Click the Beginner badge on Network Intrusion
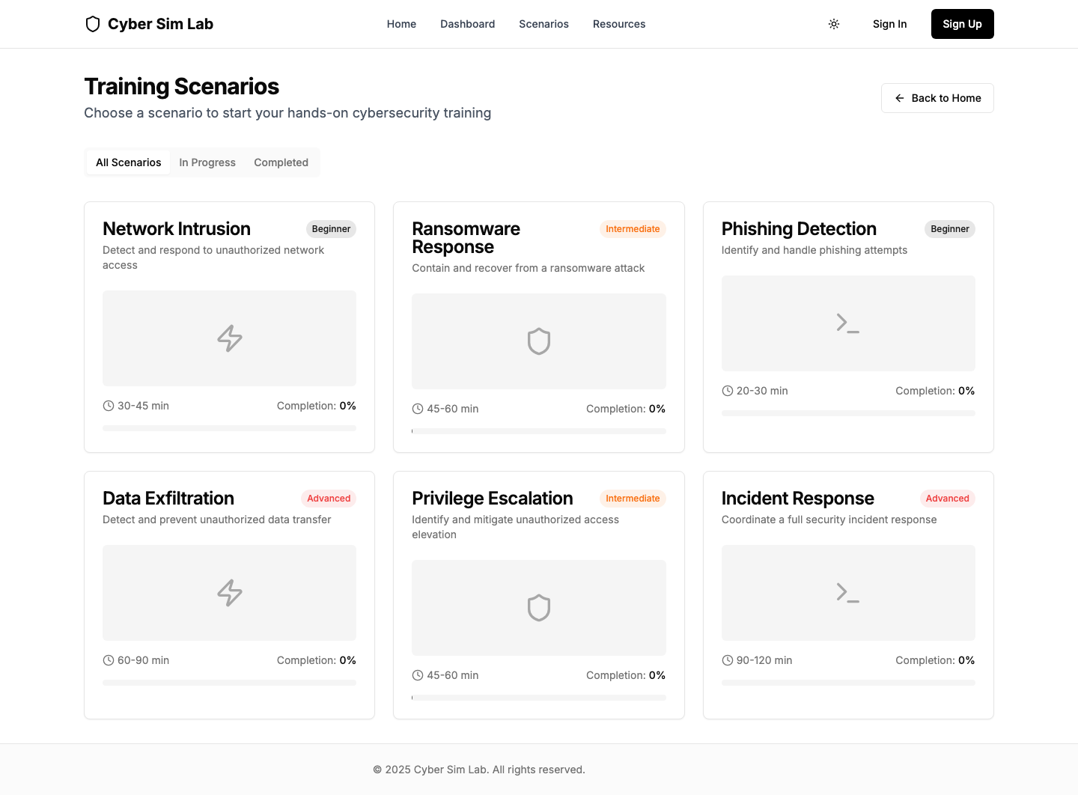The image size is (1078, 795). point(331,229)
